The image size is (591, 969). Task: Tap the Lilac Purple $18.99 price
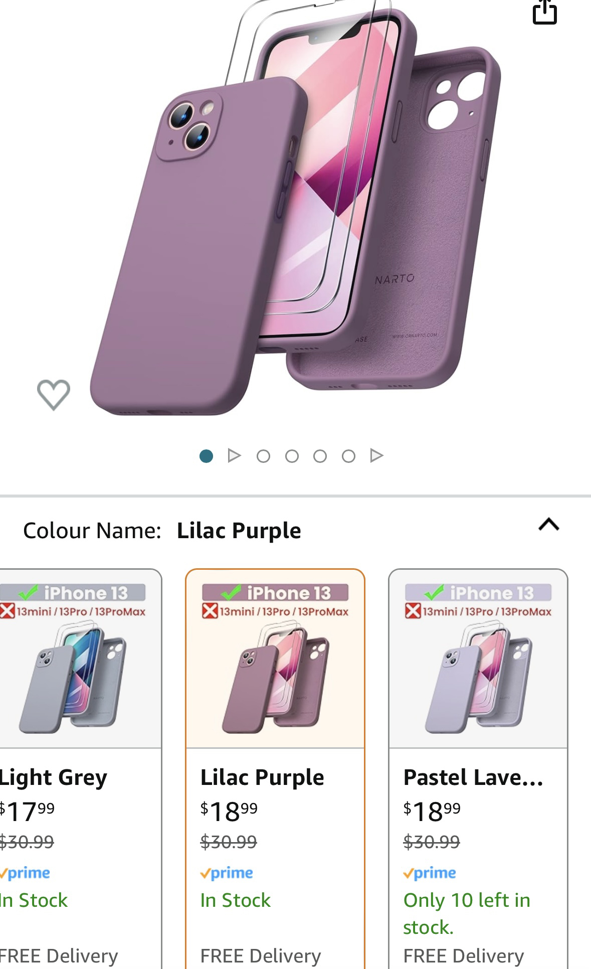229,812
